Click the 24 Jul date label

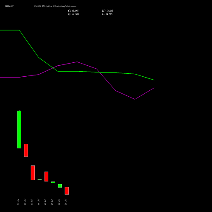66,202
